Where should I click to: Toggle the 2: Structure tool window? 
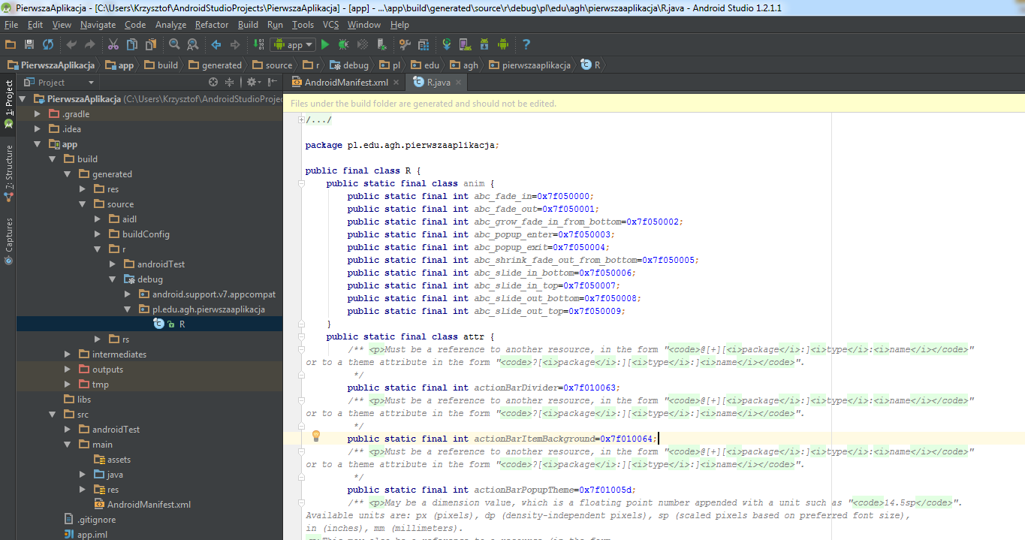(x=8, y=173)
